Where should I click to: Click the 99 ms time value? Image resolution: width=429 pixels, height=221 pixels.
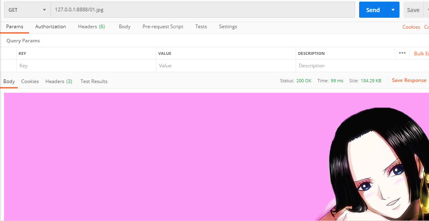(x=337, y=81)
